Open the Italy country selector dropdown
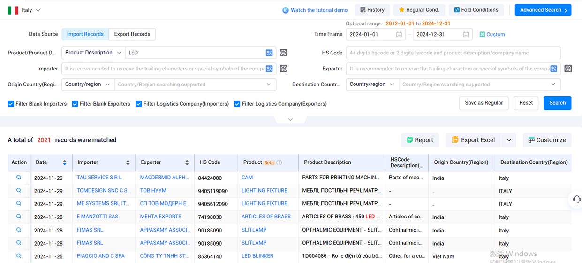The height and width of the screenshot is (263, 582). click(x=24, y=10)
